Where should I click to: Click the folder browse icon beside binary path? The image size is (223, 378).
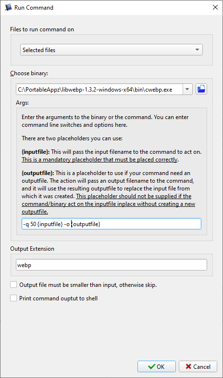coord(201,89)
